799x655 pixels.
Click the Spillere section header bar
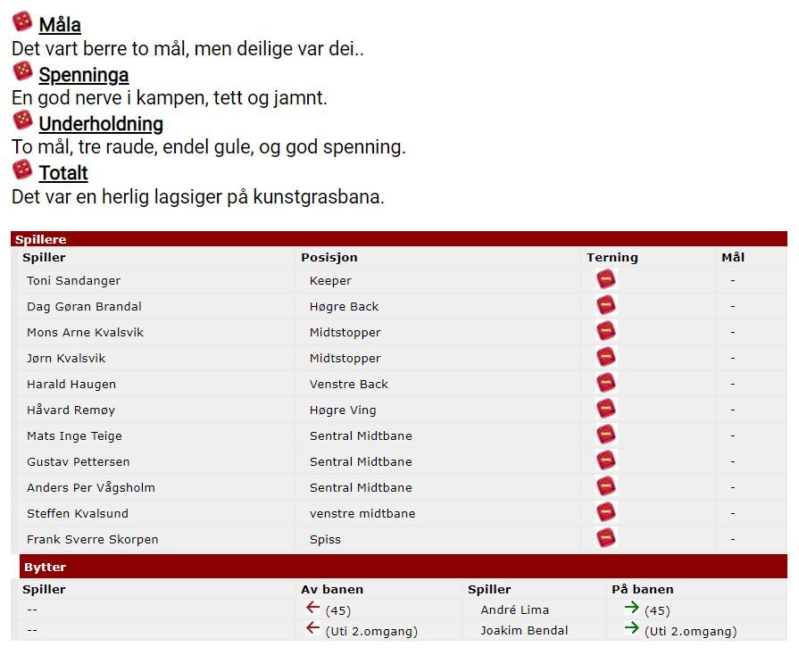pos(399,239)
